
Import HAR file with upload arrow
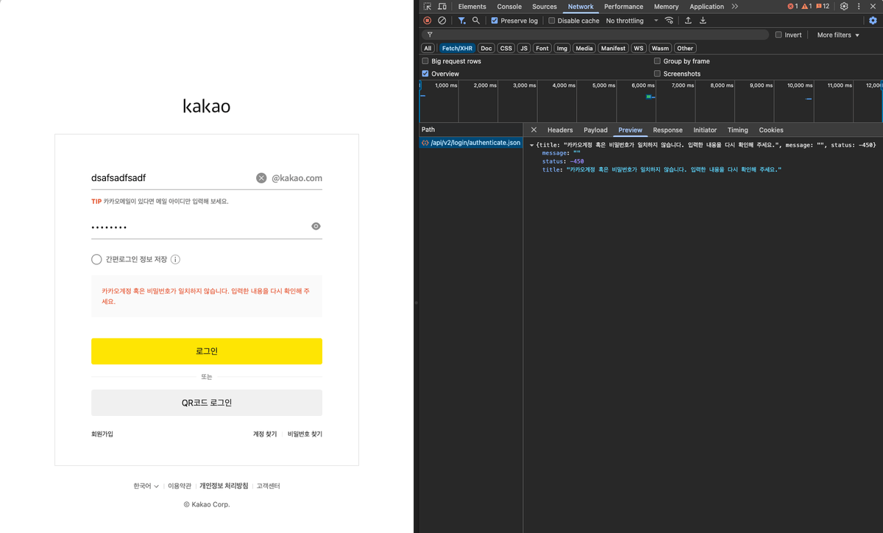688,21
